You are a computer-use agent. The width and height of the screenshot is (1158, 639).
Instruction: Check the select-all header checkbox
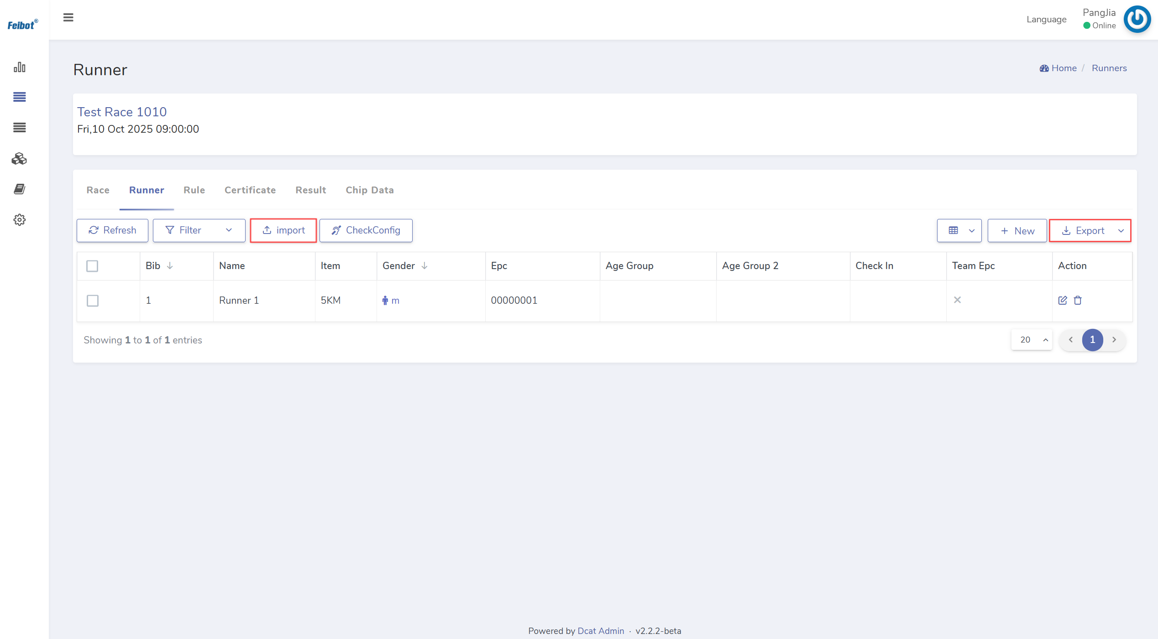[x=92, y=266]
